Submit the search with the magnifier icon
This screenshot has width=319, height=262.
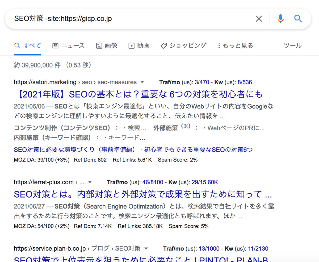tap(298, 19)
